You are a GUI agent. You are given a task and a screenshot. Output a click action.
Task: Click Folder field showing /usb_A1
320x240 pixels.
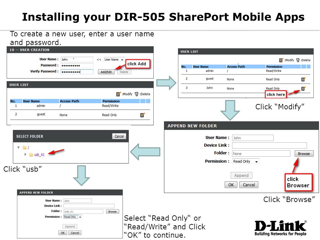click(83, 212)
